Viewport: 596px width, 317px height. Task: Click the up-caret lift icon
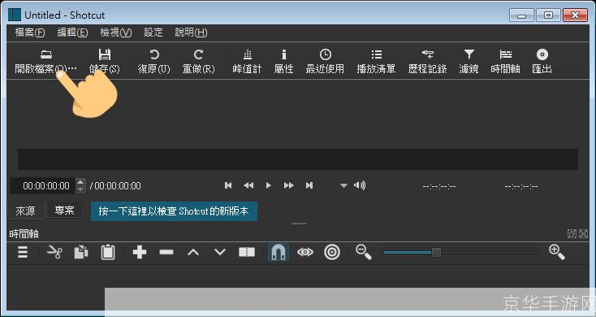point(193,252)
